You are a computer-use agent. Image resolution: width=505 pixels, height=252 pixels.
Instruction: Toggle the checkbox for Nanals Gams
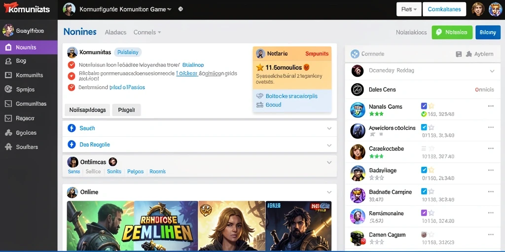tap(424, 106)
